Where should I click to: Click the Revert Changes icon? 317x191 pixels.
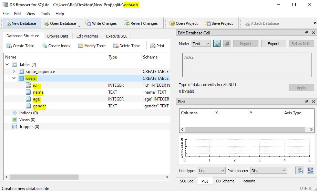pos(127,23)
